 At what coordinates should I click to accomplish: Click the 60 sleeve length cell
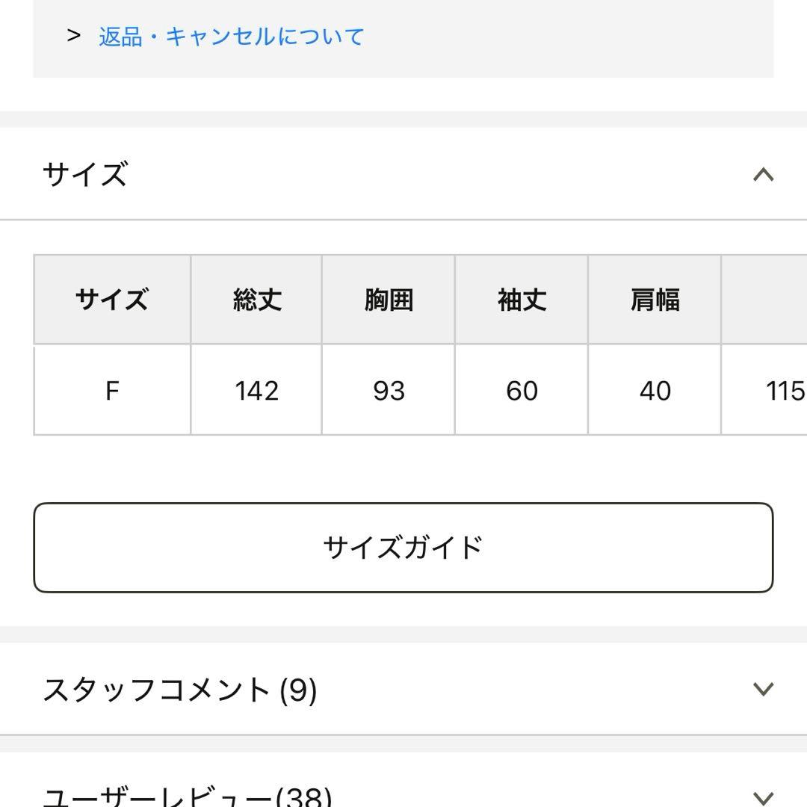pyautogui.click(x=522, y=390)
